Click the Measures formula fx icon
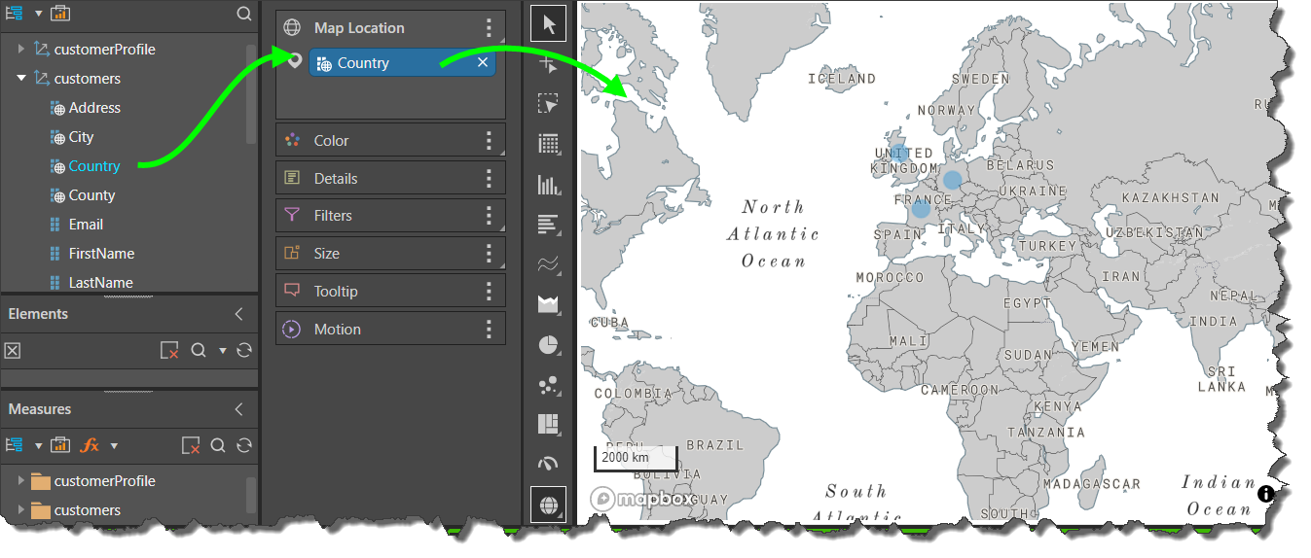1311x558 pixels. click(x=90, y=445)
